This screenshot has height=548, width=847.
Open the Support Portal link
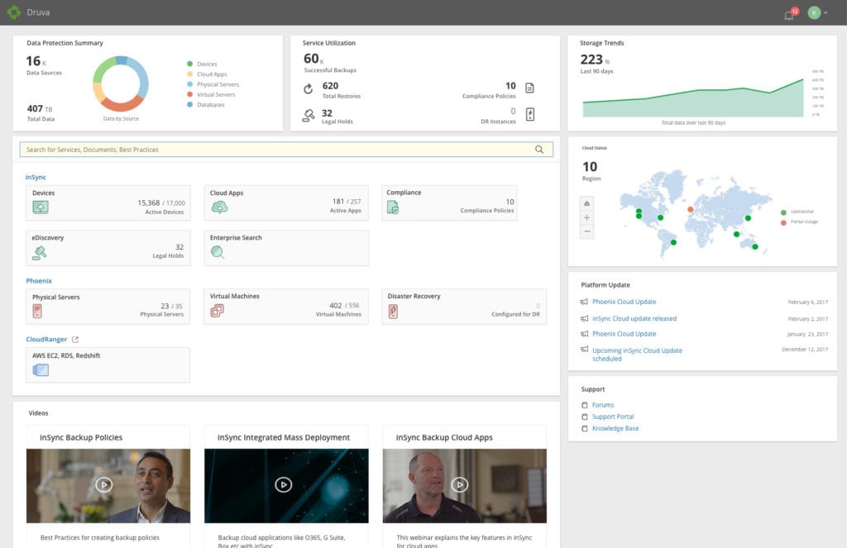(x=613, y=417)
